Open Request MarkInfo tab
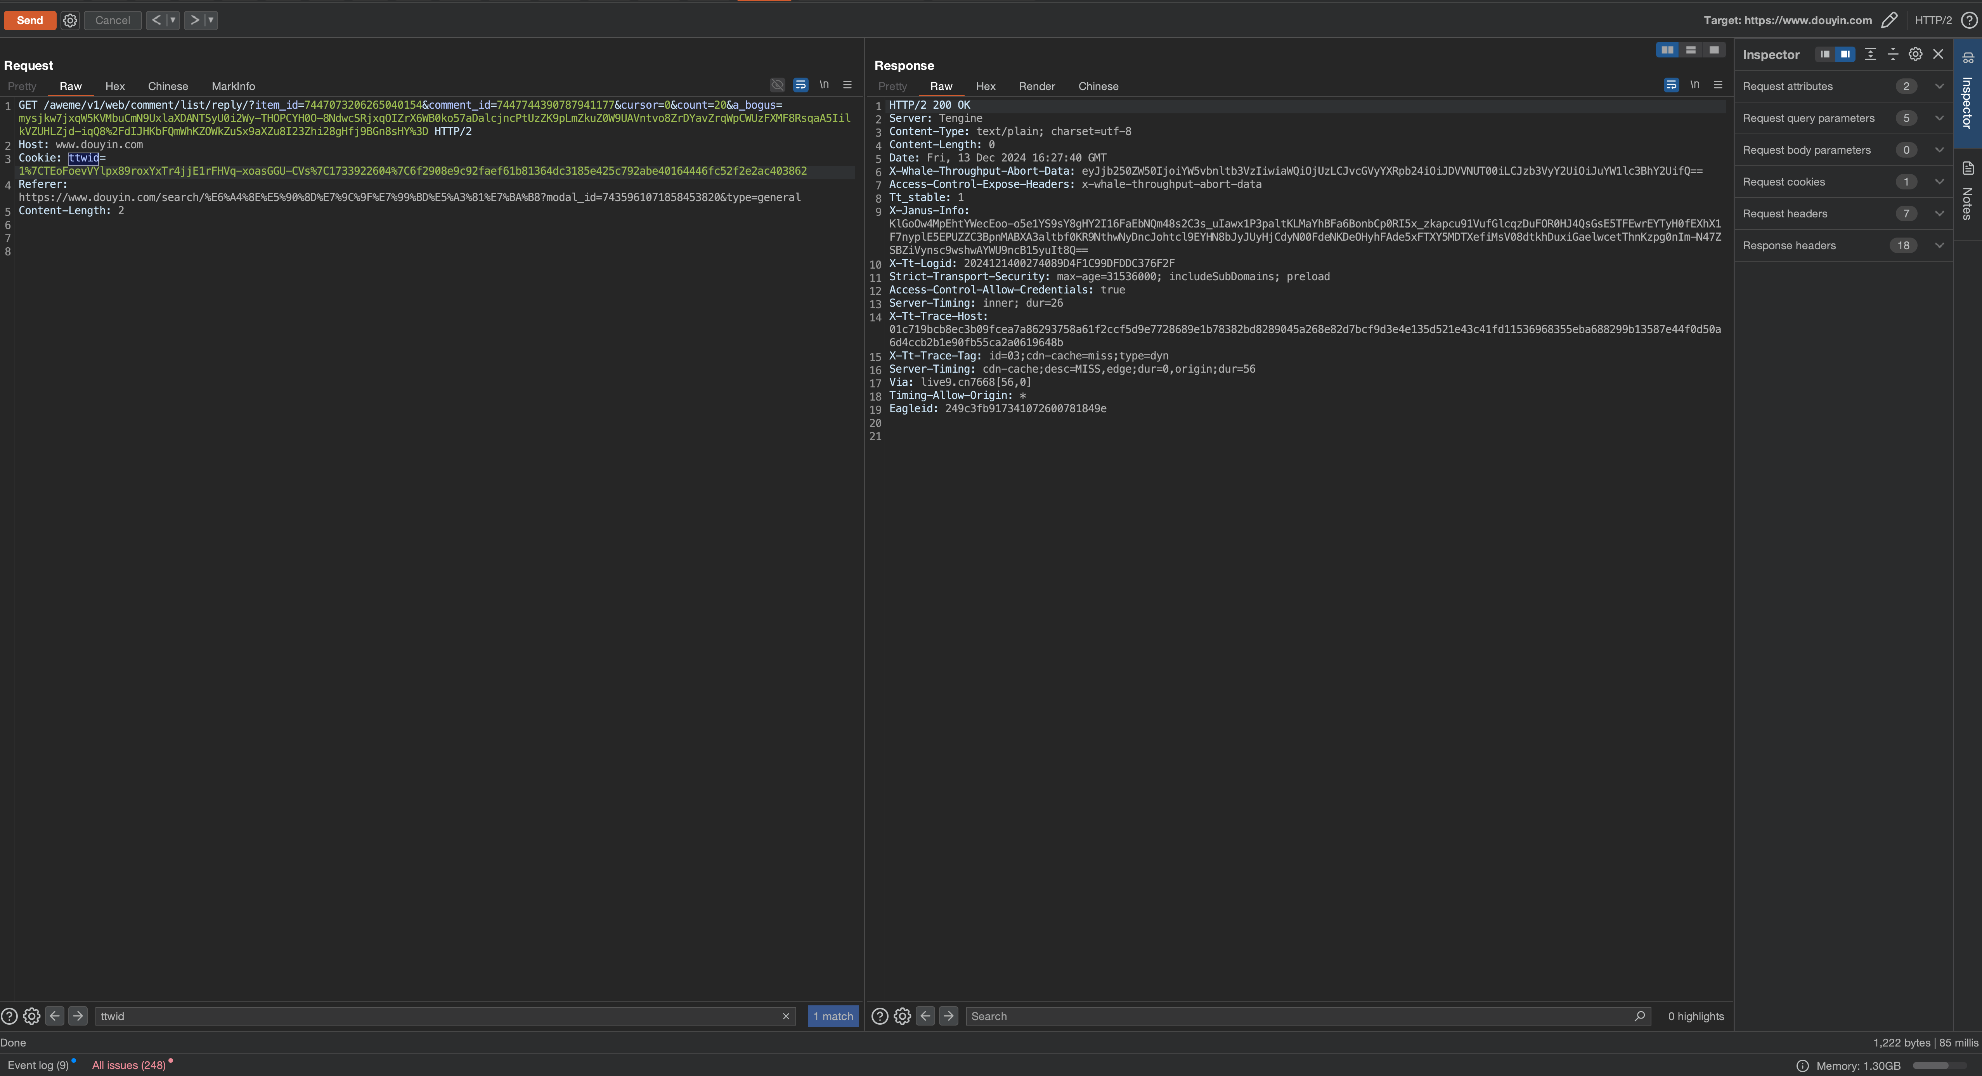The height and width of the screenshot is (1076, 1982). (233, 86)
